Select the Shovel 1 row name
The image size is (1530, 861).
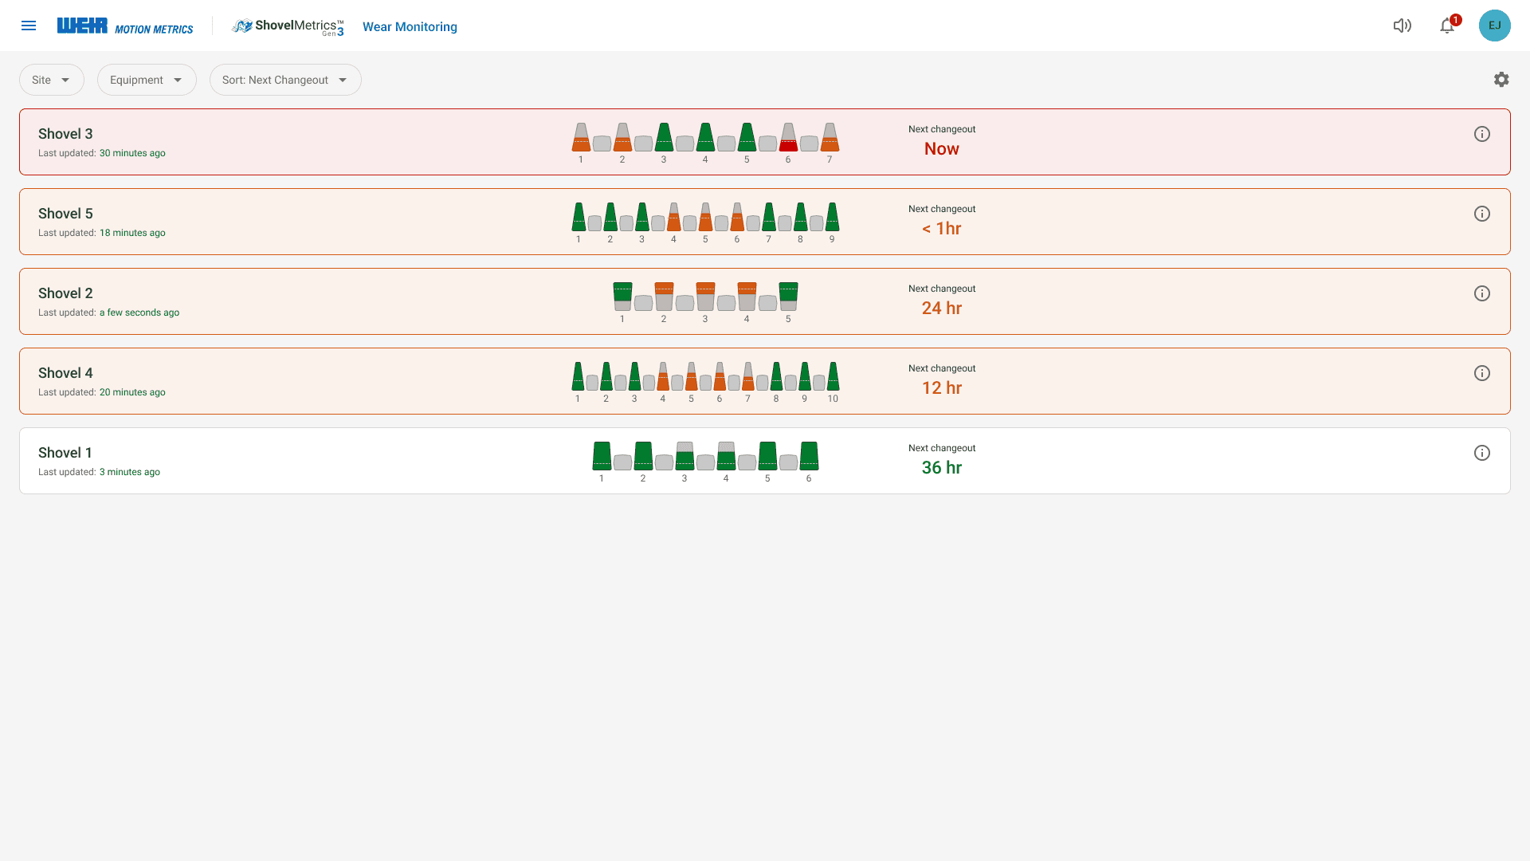click(x=65, y=453)
